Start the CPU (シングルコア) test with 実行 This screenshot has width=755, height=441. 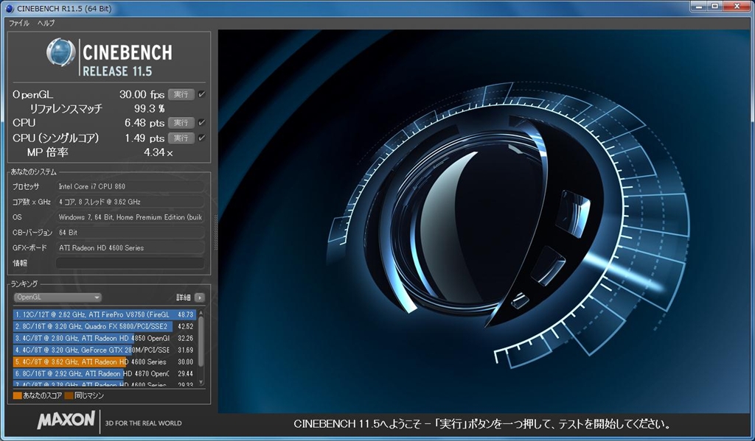(x=180, y=138)
